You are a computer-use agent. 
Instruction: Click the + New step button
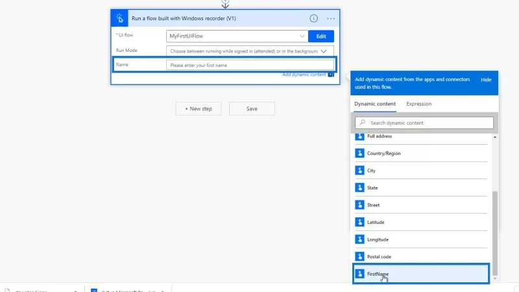(199, 108)
